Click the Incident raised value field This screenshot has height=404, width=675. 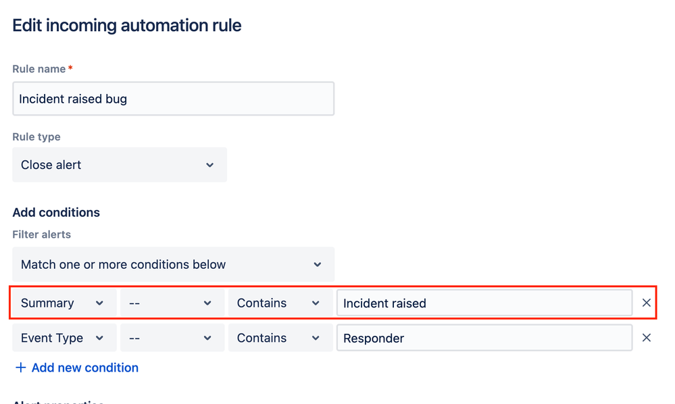[484, 303]
